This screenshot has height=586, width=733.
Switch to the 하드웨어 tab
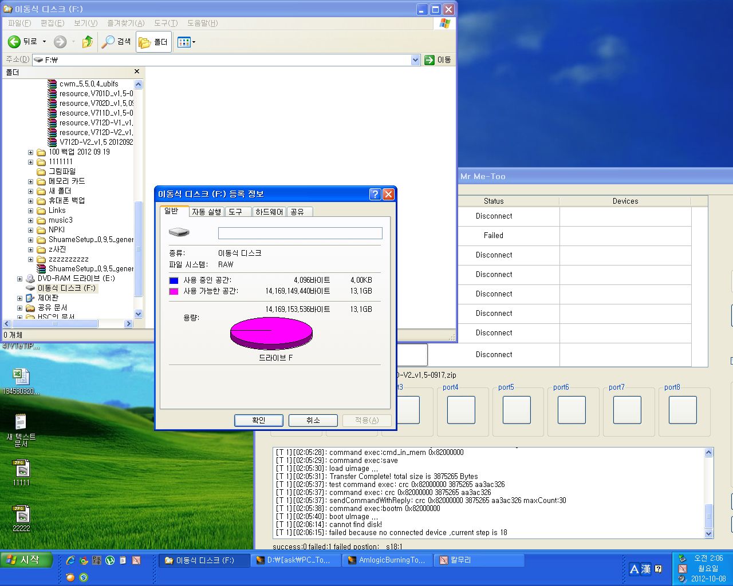(x=269, y=212)
